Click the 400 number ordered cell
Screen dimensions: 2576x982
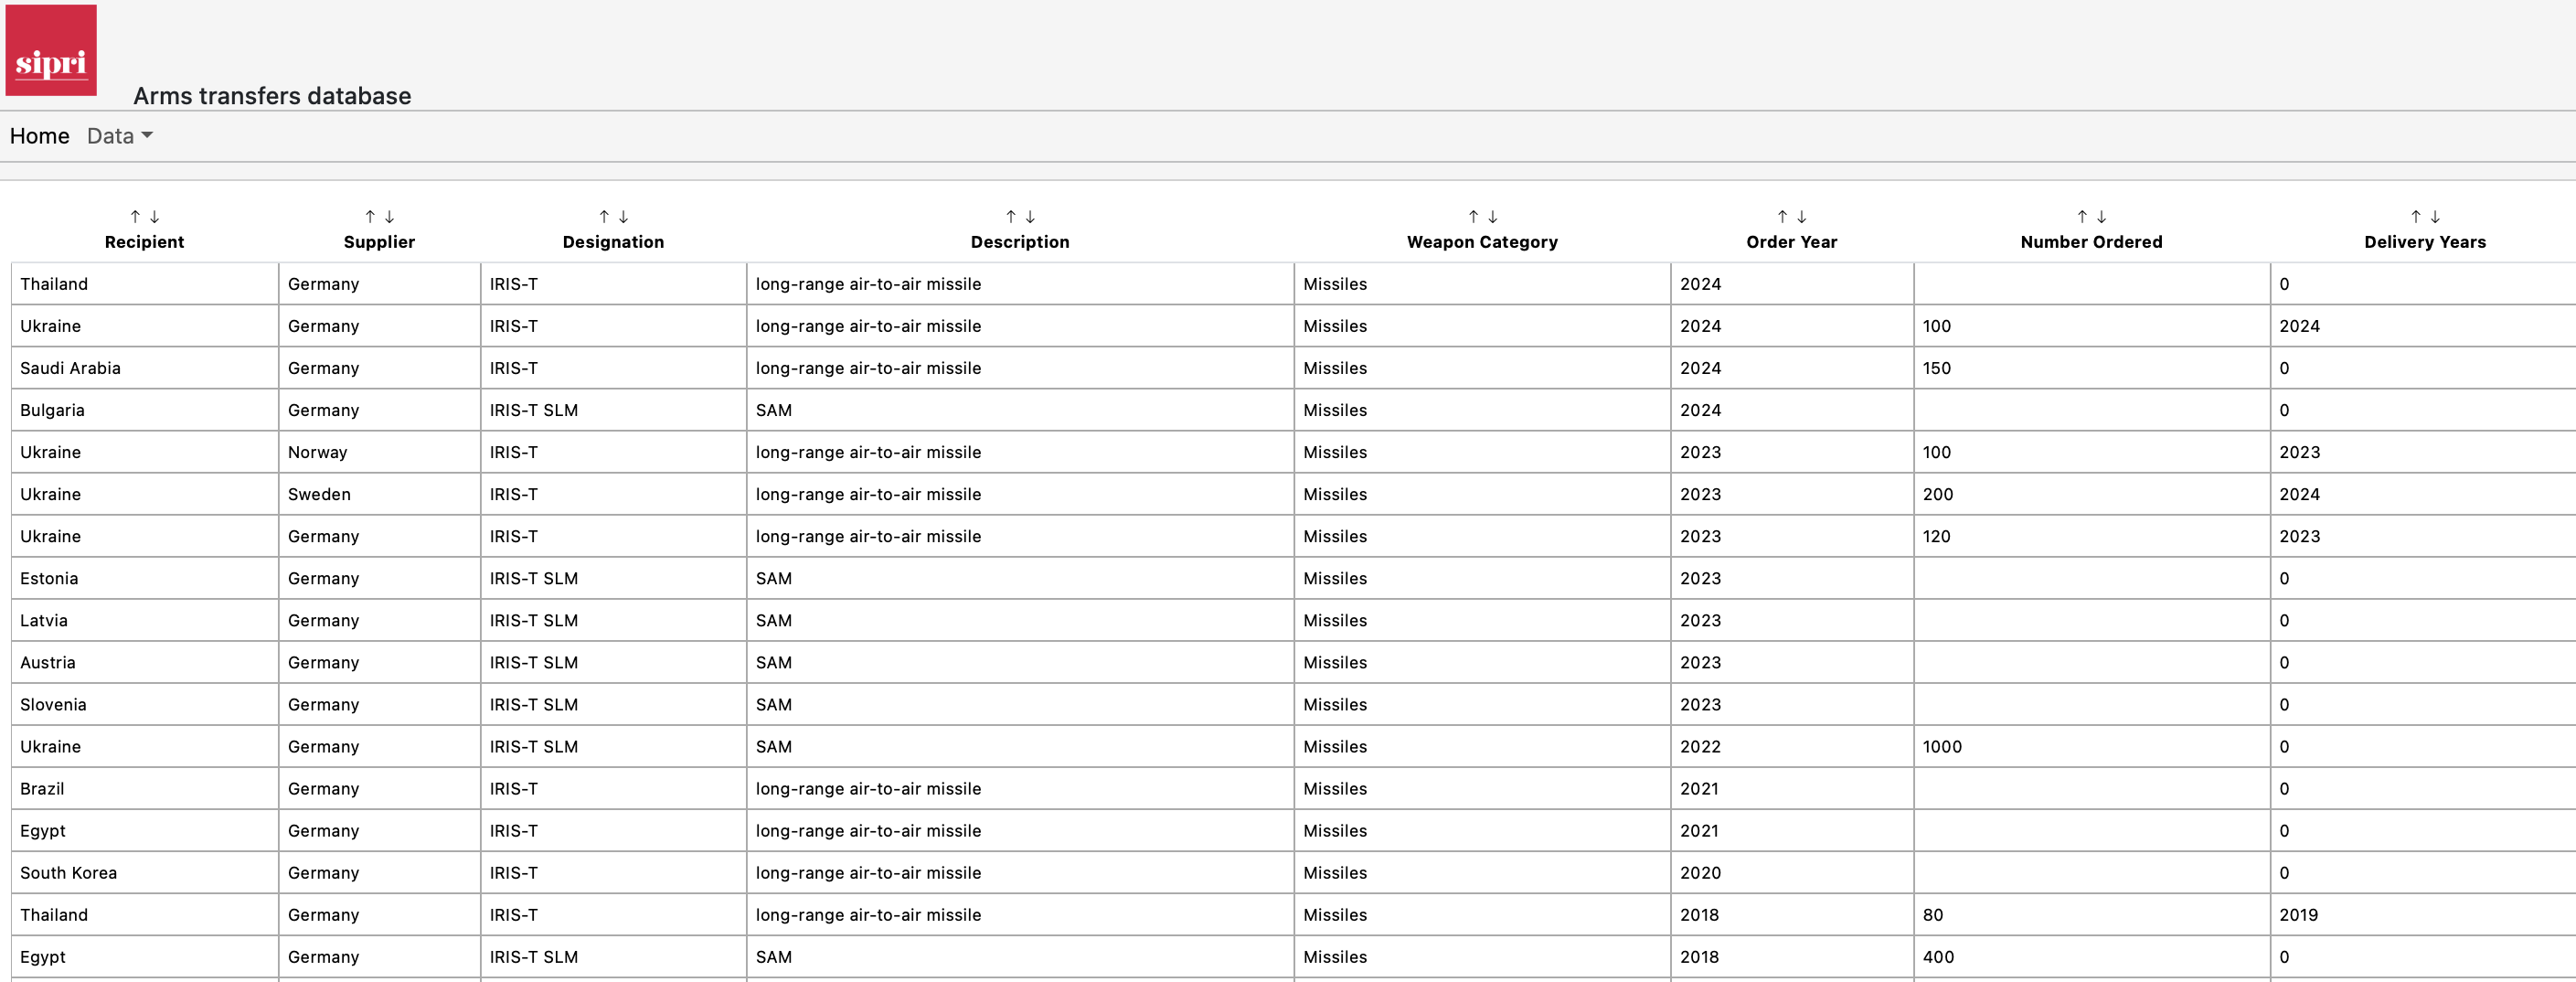[x=2092, y=956]
